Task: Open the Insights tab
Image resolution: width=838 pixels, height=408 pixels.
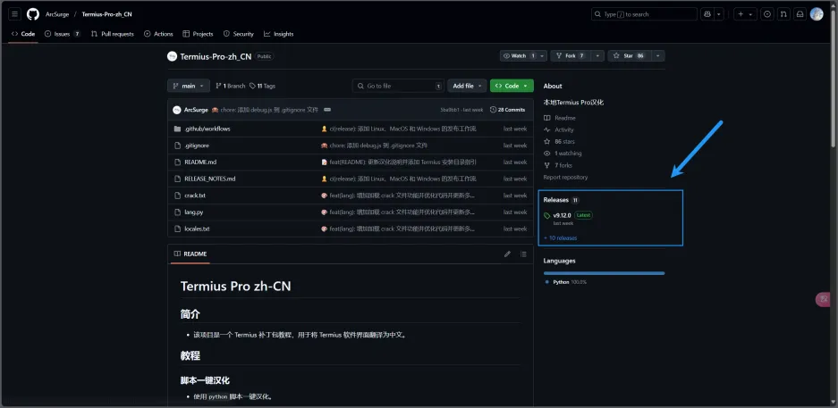Action: coord(278,34)
